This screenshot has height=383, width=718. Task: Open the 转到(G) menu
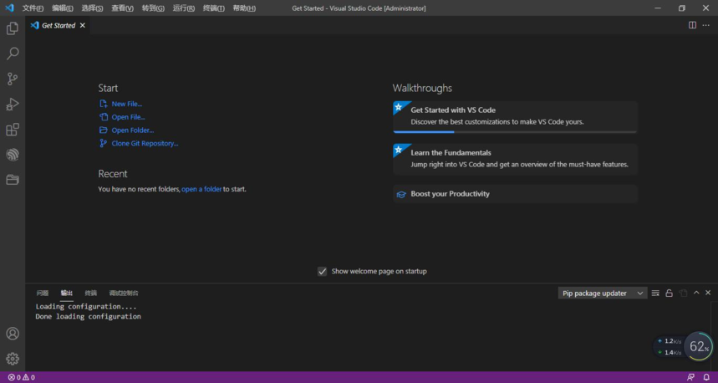[153, 8]
